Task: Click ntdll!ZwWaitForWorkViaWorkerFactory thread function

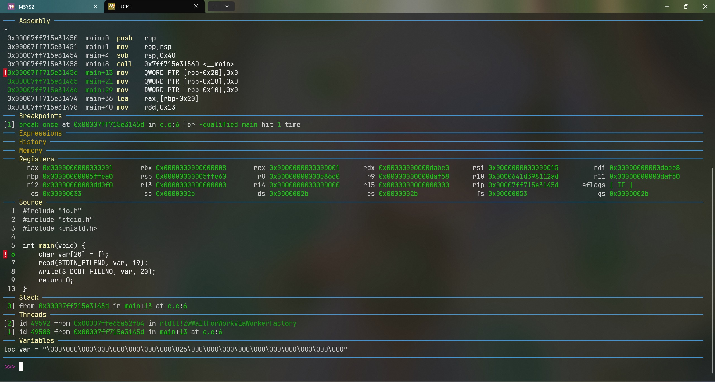Action: (228, 323)
